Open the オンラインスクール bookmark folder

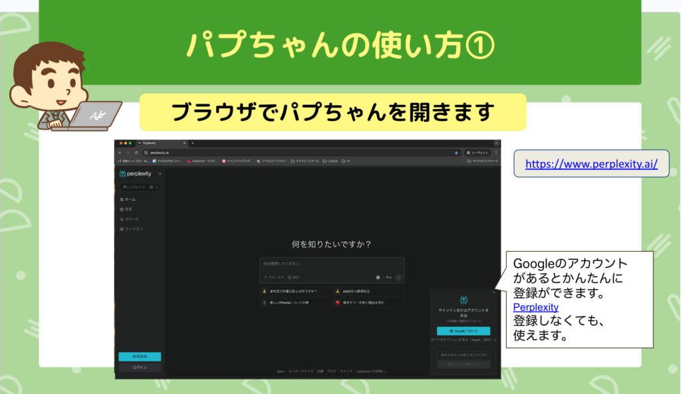(305, 161)
